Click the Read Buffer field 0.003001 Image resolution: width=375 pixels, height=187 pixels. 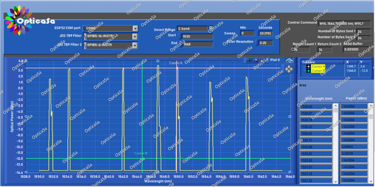click(357, 50)
